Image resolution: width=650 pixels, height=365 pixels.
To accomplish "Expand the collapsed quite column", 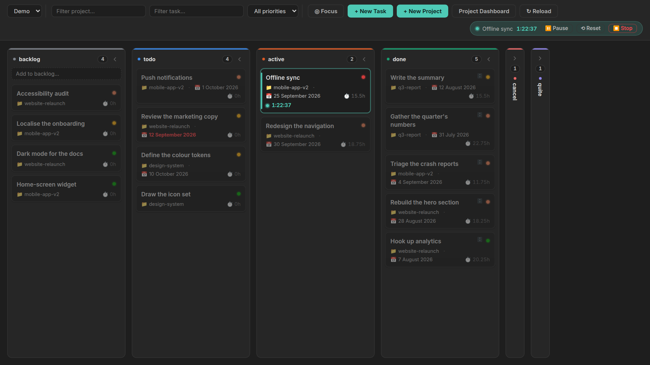I will click(540, 58).
